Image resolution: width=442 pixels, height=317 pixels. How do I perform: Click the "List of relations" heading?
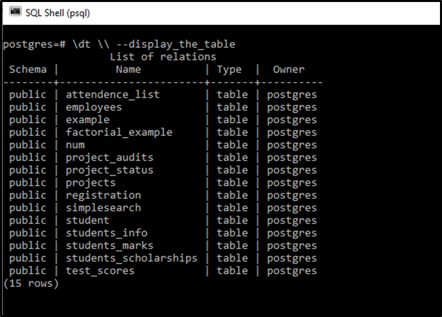pos(163,57)
